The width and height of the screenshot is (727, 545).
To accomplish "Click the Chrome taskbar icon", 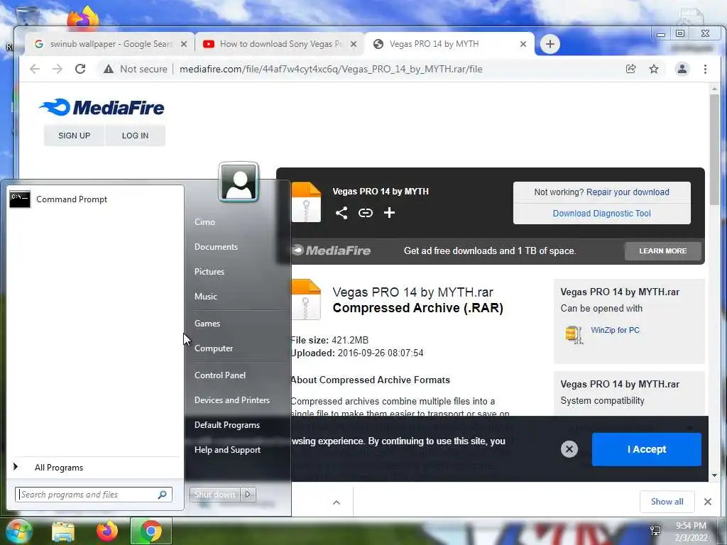I will pyautogui.click(x=151, y=531).
